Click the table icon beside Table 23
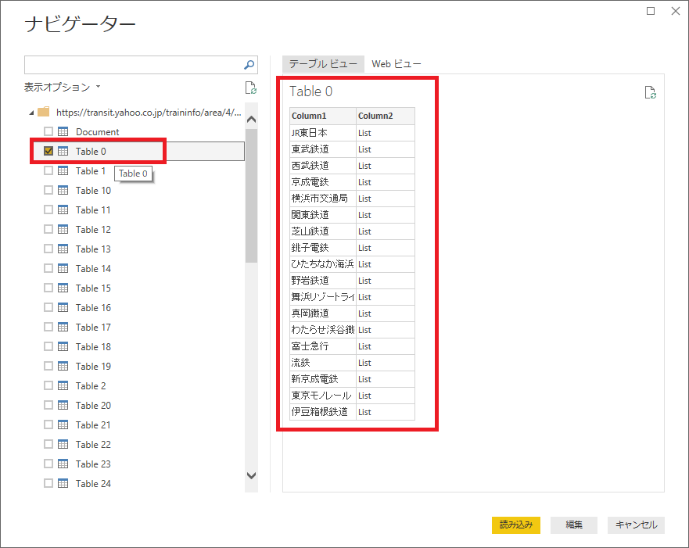Viewport: 689px width, 548px height. click(63, 464)
